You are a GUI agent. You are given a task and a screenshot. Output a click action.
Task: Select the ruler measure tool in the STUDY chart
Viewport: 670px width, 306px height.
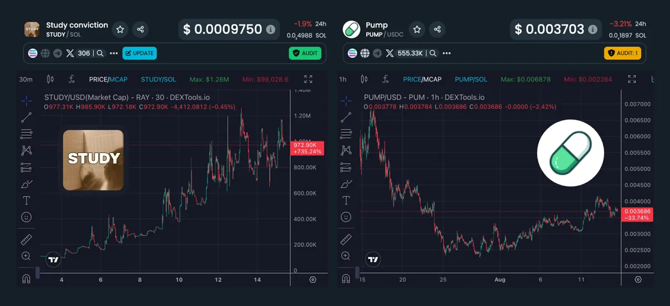[x=26, y=240]
